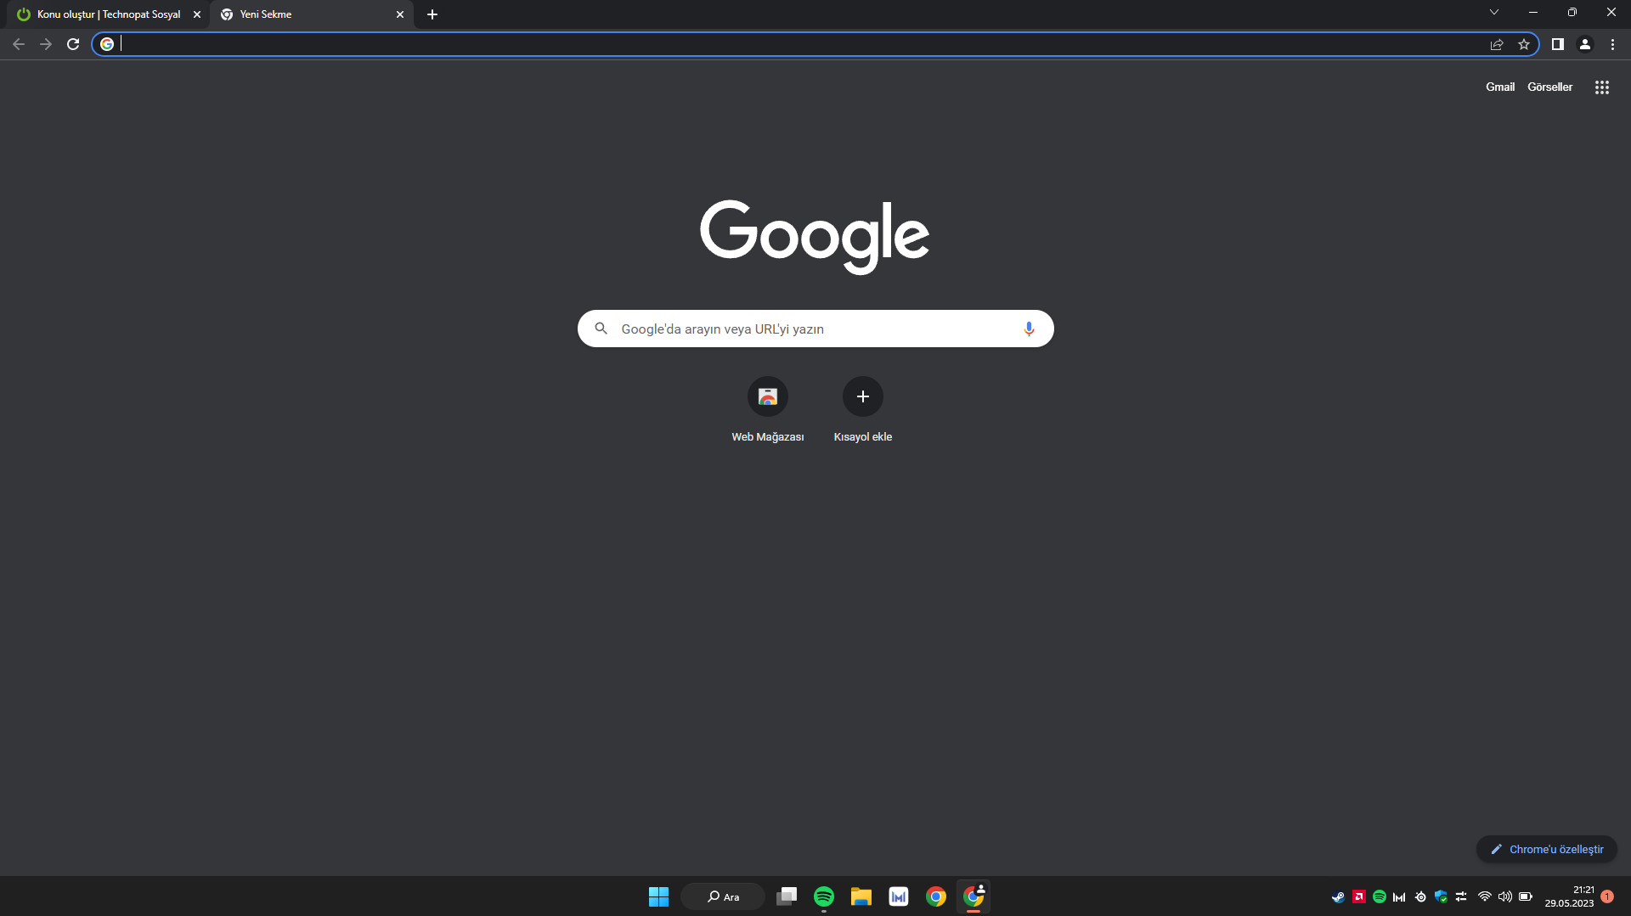Viewport: 1631px width, 916px height.
Task: Click the magnifier icon in the search box
Action: point(601,329)
